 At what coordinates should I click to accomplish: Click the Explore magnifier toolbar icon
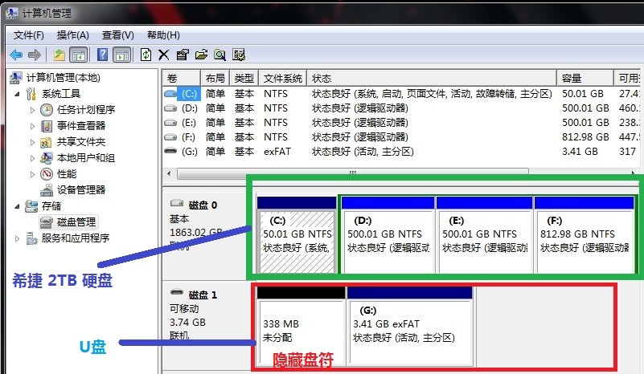(220, 55)
